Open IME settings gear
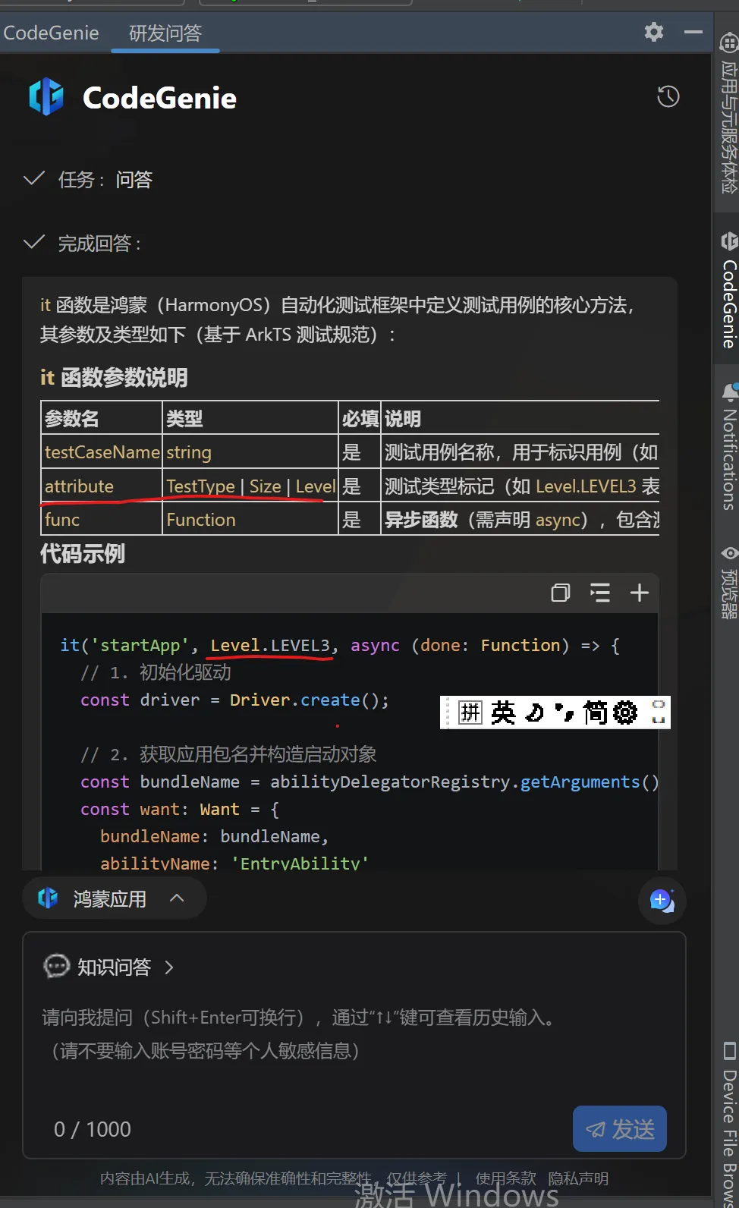Screen dimensions: 739x1208 point(625,713)
